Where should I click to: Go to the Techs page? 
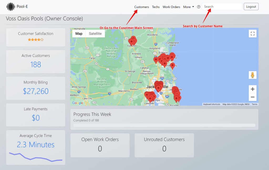point(156,7)
